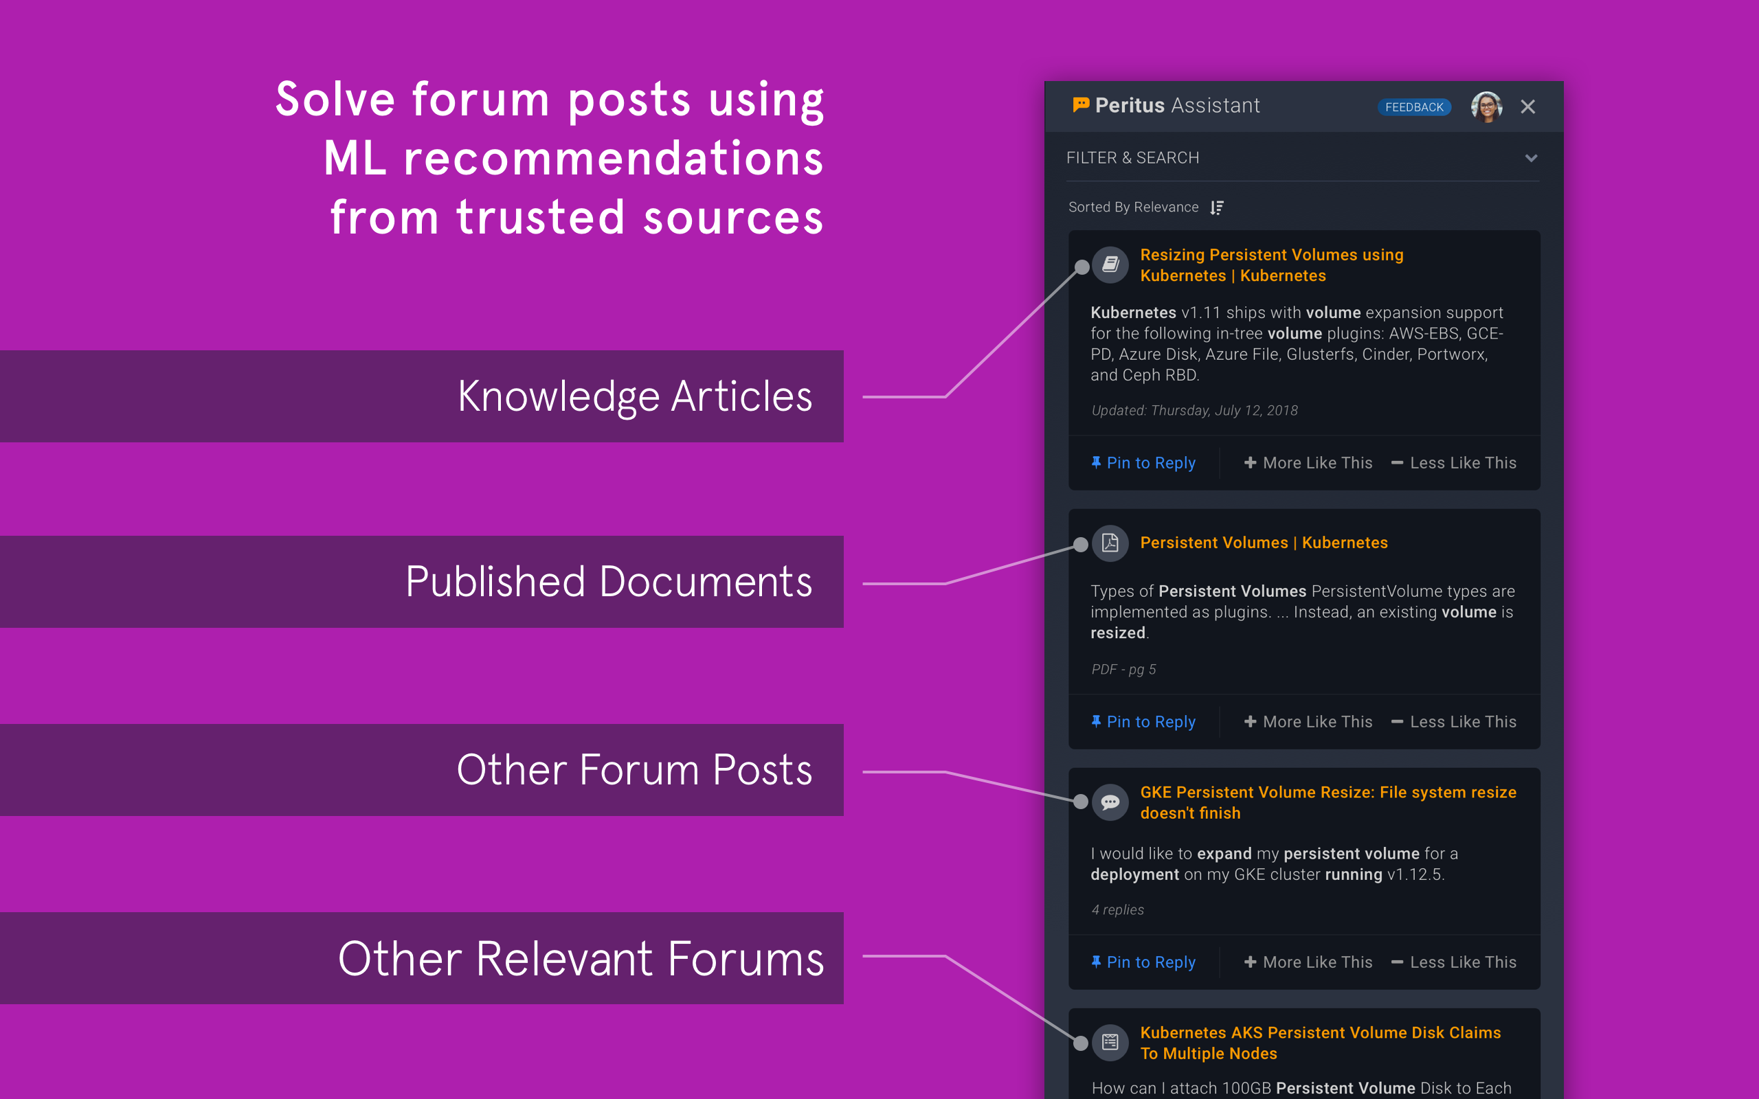This screenshot has width=1759, height=1099.
Task: Click the chat bubble icon on the GKE forum post
Action: (x=1110, y=802)
